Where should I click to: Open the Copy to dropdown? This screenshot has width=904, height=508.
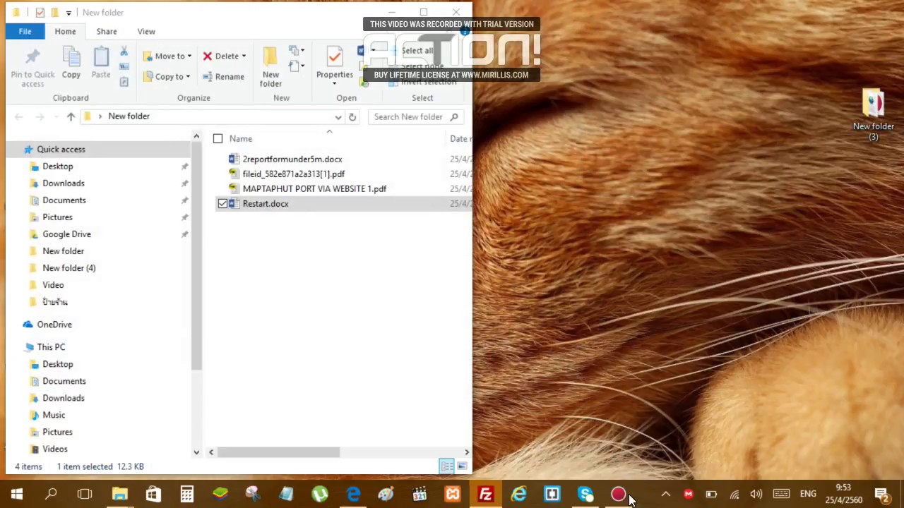tap(167, 76)
